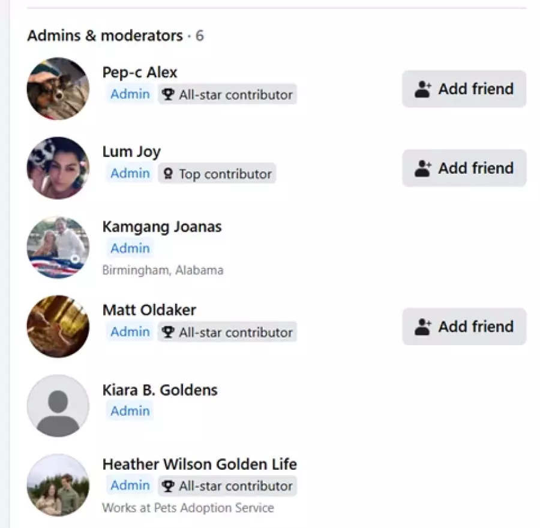Open Kiara B. Goldens default avatar
The height and width of the screenshot is (528, 540).
pos(58,406)
